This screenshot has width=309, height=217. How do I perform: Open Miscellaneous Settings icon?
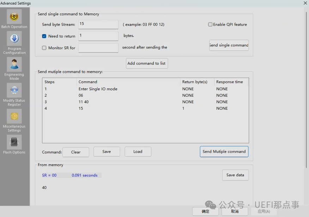(x=14, y=116)
